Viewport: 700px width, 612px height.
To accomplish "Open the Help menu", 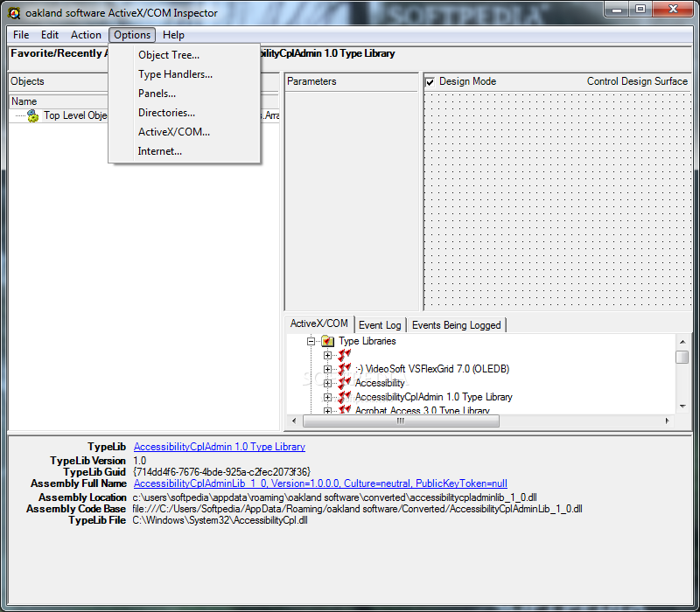I will [173, 35].
